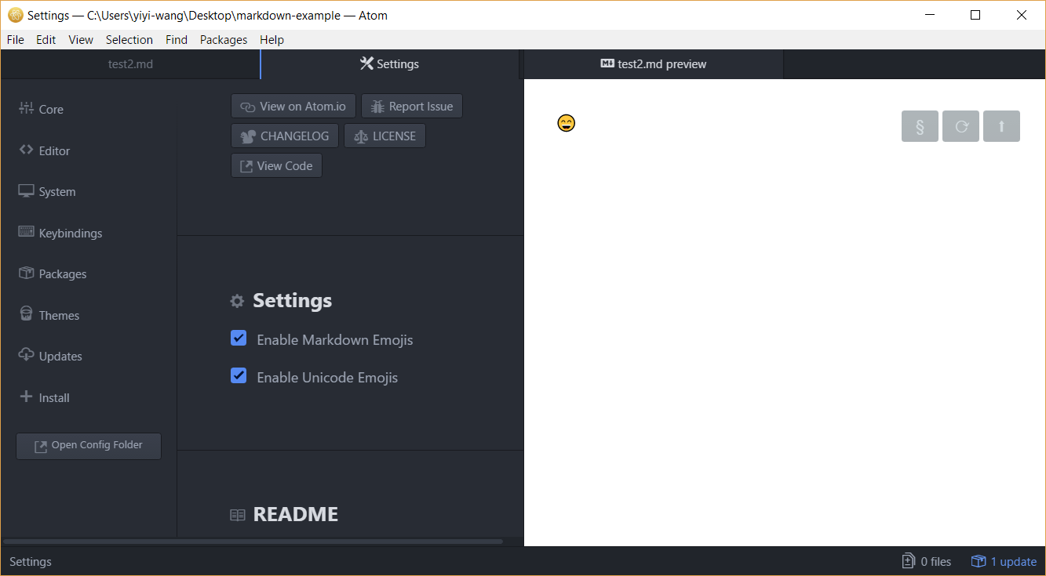This screenshot has width=1046, height=576.
Task: Open the Selection menu
Action: tap(129, 39)
